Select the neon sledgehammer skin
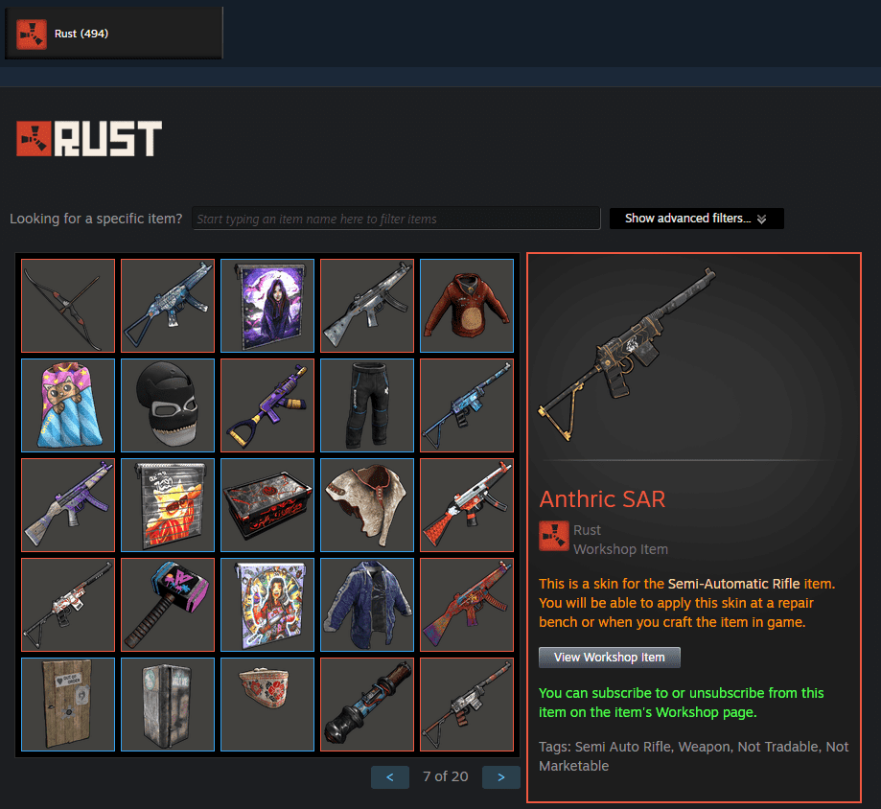This screenshot has height=809, width=881. (x=168, y=605)
